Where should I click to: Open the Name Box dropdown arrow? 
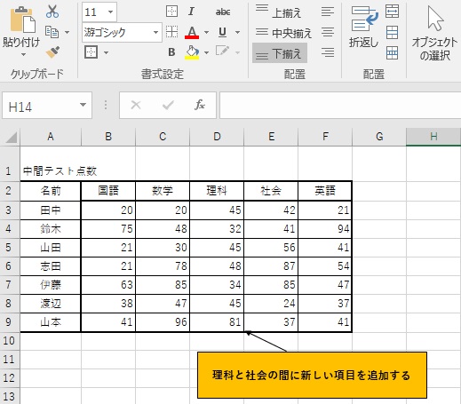(x=83, y=105)
